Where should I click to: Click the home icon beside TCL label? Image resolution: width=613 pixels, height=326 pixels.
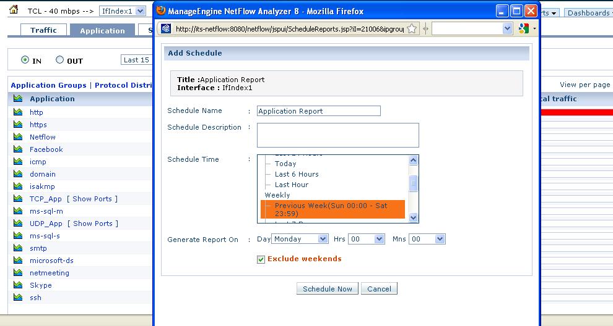(x=14, y=10)
